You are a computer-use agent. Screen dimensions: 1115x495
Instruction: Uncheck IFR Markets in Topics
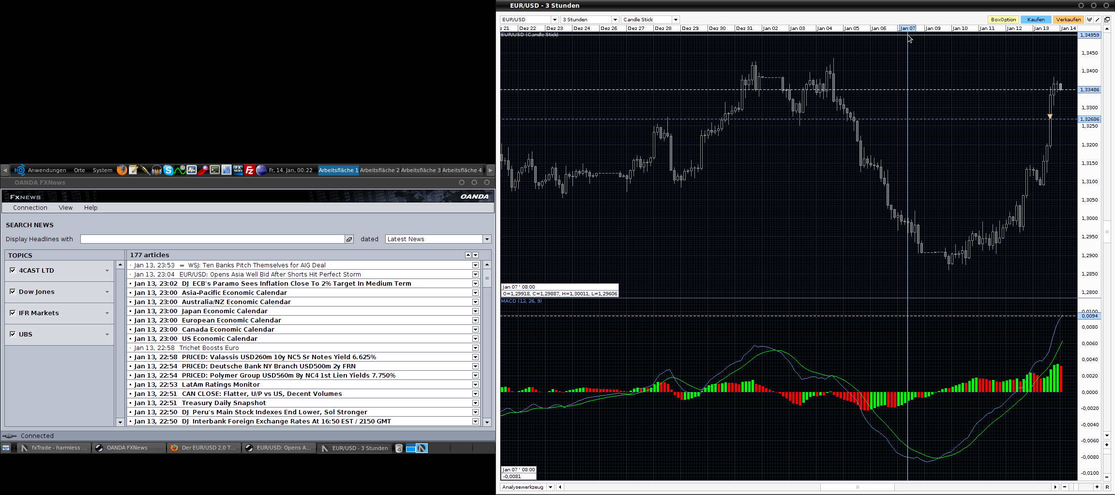click(13, 312)
